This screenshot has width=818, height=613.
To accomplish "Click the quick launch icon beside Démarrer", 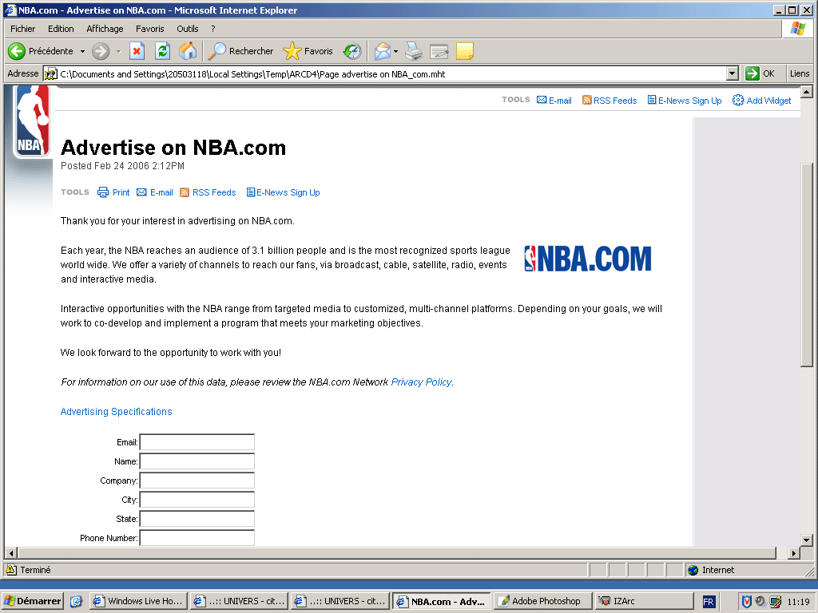I will [76, 602].
